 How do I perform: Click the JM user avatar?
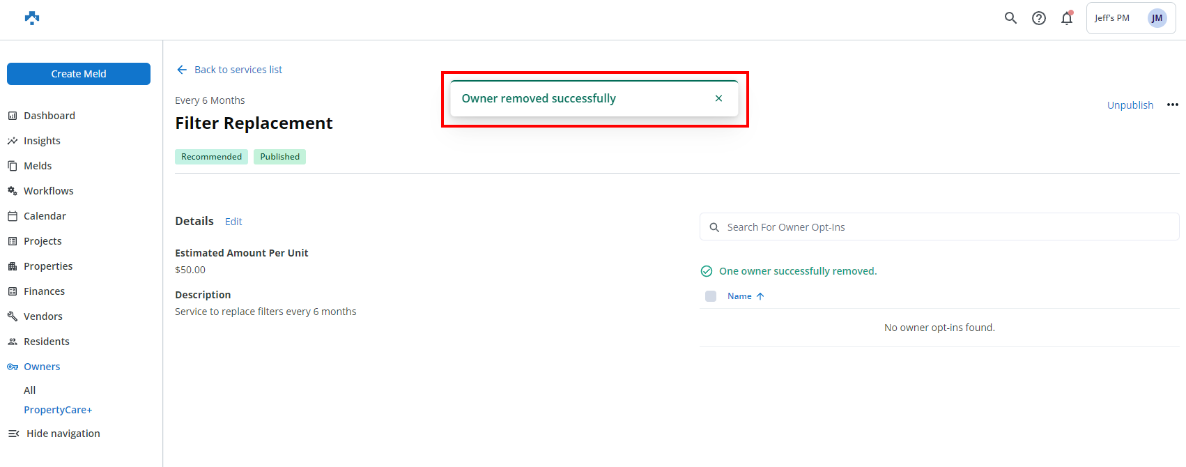click(1157, 18)
